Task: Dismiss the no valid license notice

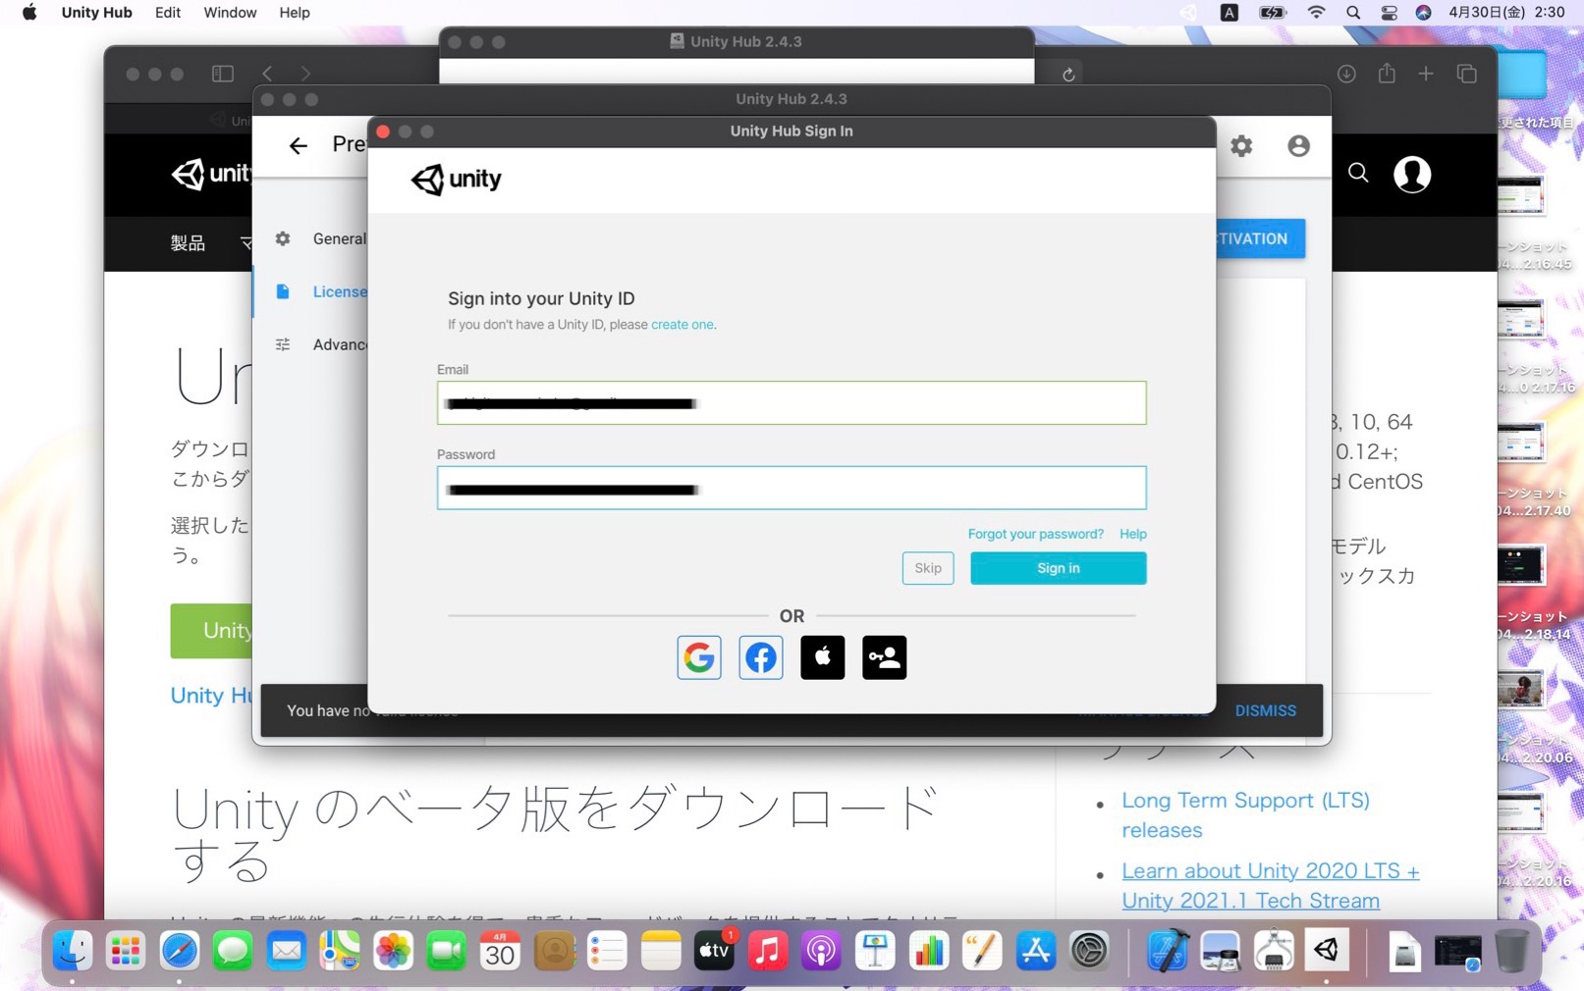Action: (1266, 710)
